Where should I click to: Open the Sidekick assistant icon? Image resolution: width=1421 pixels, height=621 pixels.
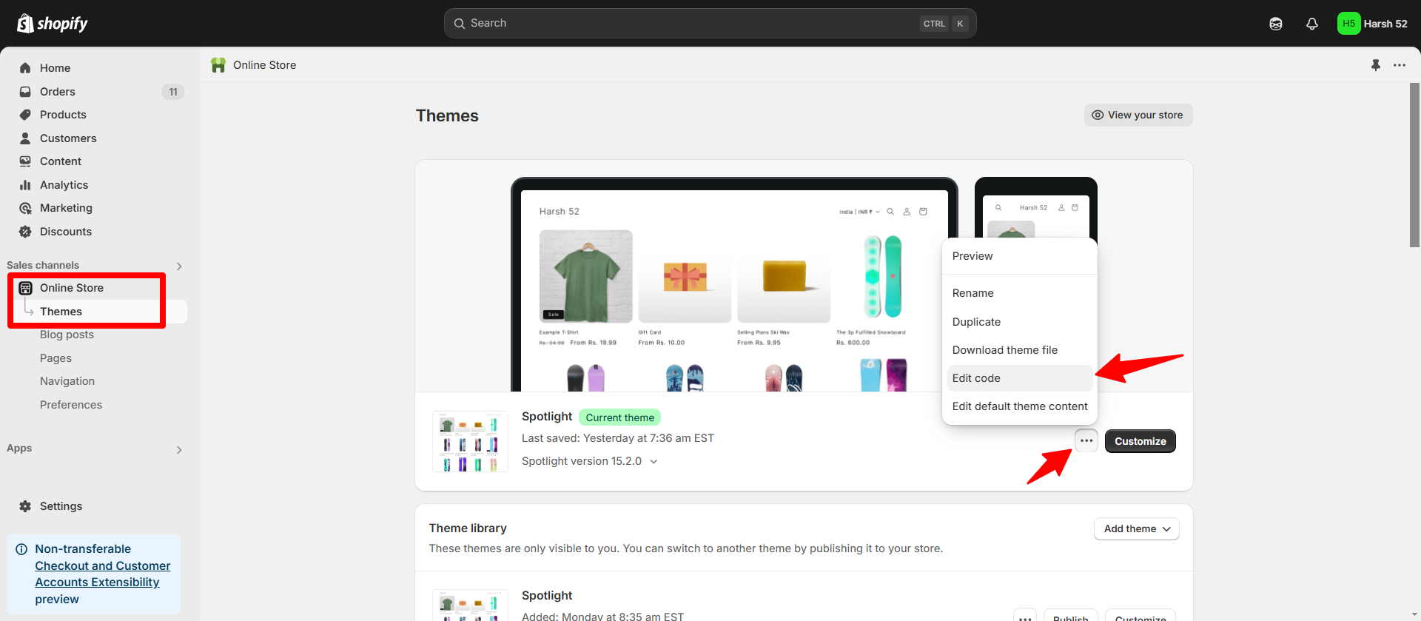[x=1276, y=24]
